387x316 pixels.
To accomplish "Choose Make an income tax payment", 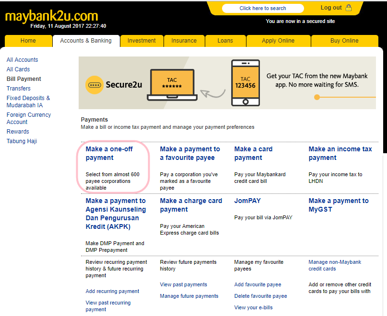I will pos(340,153).
